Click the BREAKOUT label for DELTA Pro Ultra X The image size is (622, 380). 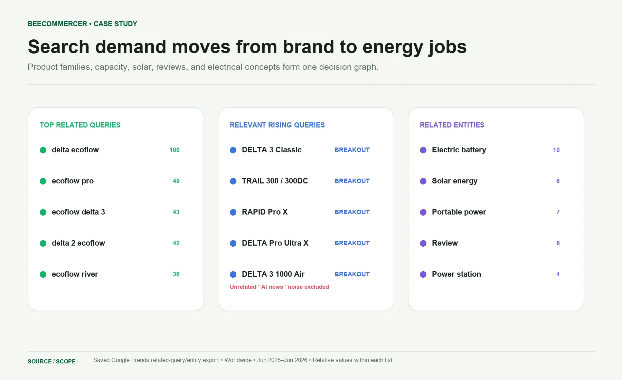pos(352,243)
